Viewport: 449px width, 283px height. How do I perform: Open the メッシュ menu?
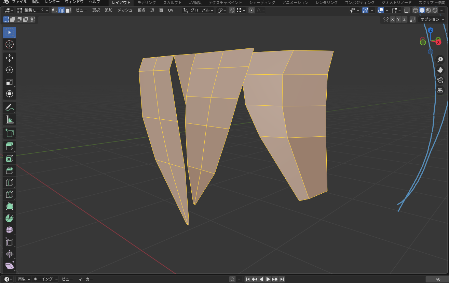tap(125, 10)
